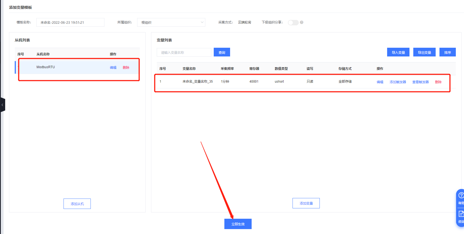Image resolution: width=464 pixels, height=234 pixels.
Task: Open 查看触发器 for the variable
Action: click(420, 82)
